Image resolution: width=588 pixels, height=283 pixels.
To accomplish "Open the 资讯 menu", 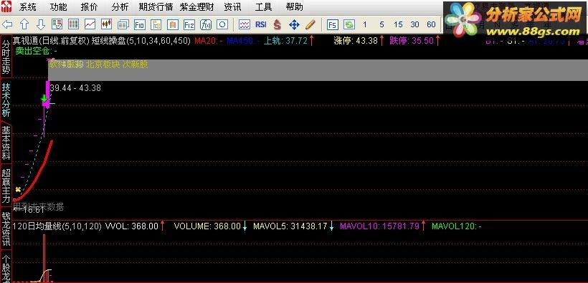I will pyautogui.click(x=232, y=6).
